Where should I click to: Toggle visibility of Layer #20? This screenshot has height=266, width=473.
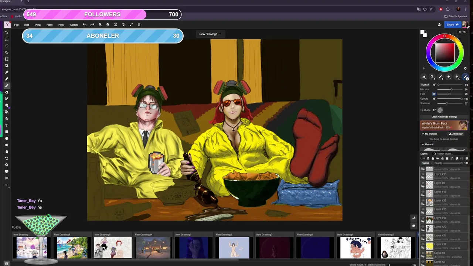pos(423,227)
